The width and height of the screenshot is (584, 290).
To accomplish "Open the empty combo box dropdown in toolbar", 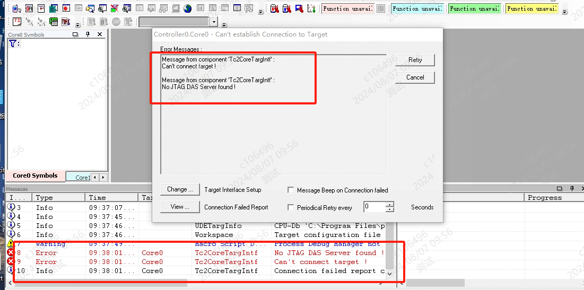I will [x=214, y=22].
